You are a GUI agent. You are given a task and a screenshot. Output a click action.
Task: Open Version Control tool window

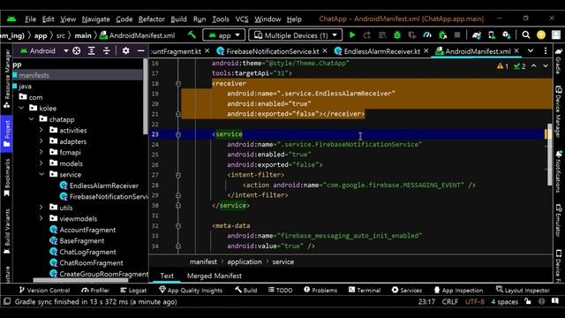(44, 290)
